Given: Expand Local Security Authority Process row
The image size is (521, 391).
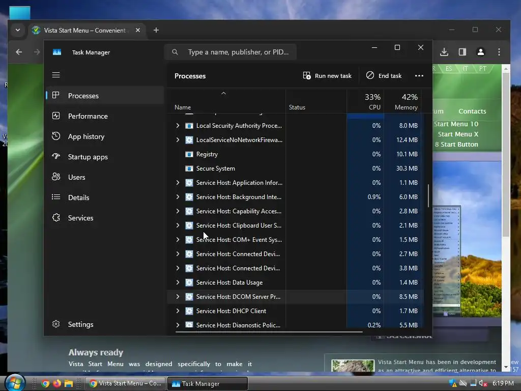Looking at the screenshot, I should (178, 125).
